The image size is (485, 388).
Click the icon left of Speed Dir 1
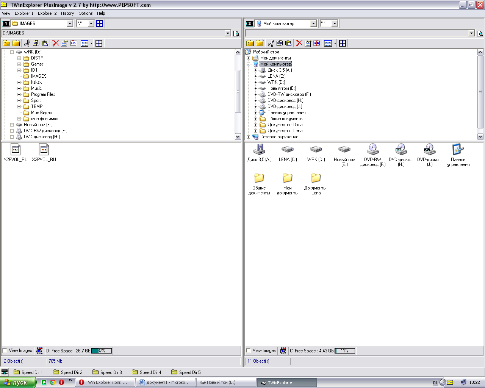(x=5, y=372)
